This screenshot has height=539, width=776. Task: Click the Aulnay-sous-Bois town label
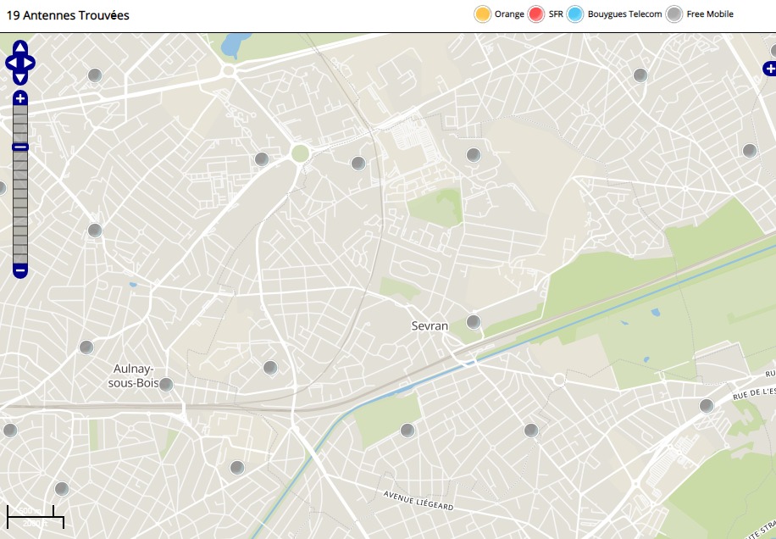click(132, 375)
